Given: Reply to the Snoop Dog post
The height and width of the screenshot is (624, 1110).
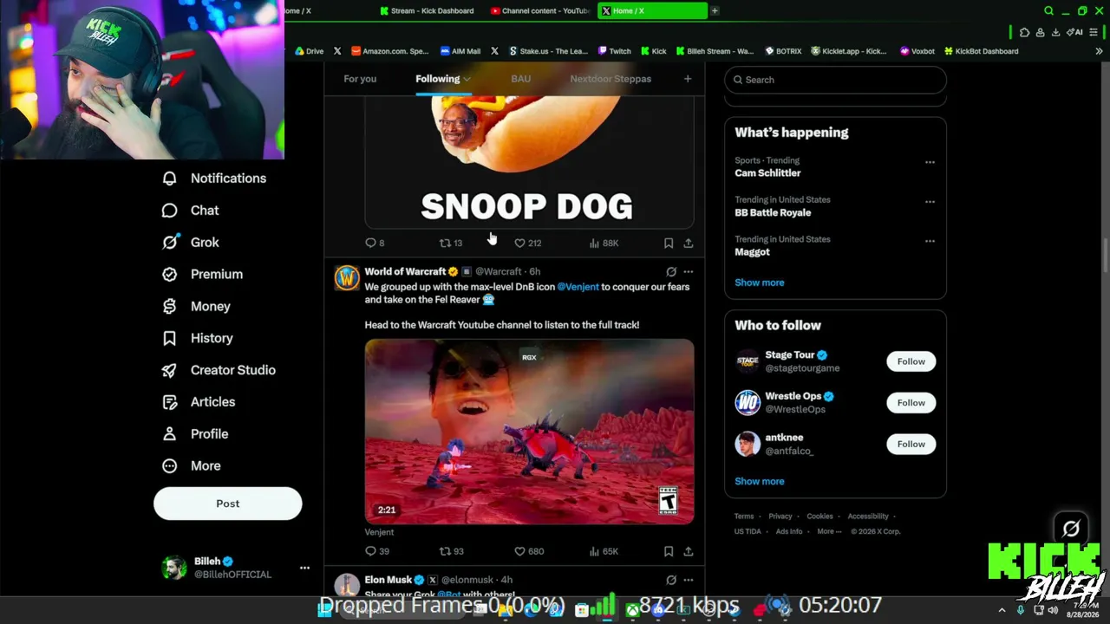Looking at the screenshot, I should tap(375, 244).
